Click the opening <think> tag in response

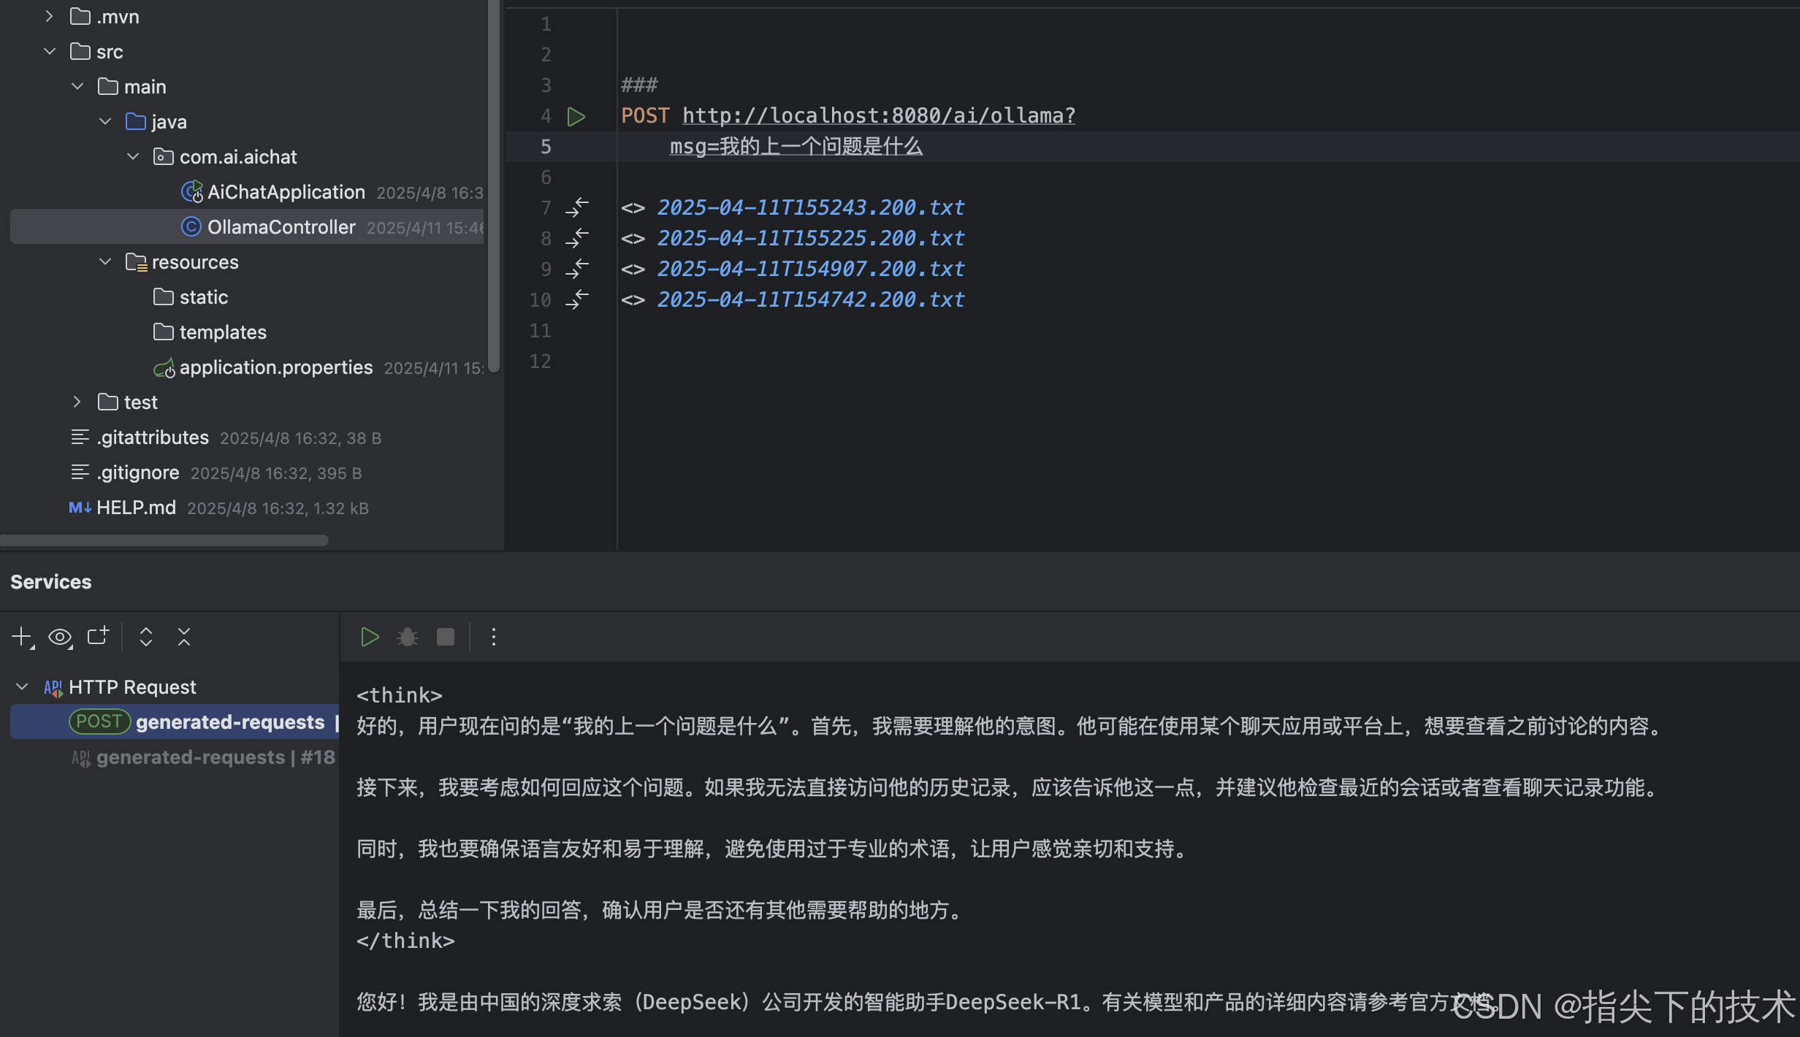pos(400,695)
